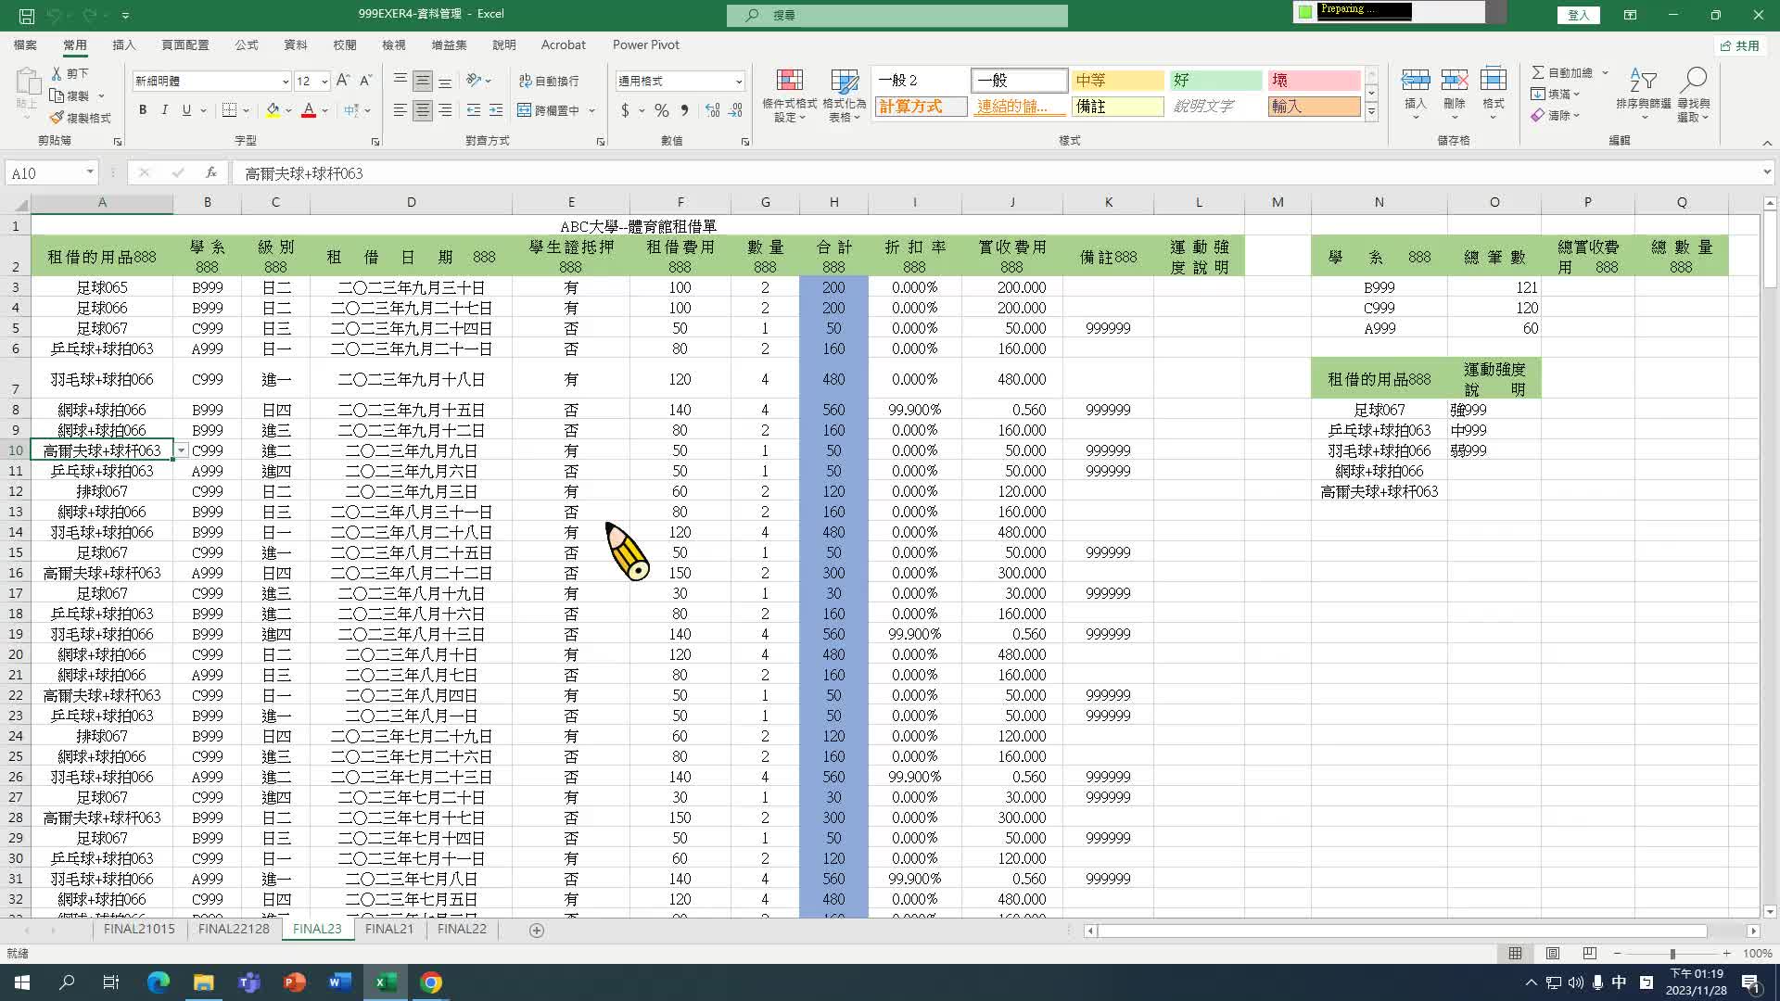1780x1001 pixels.
Task: Click Insert cells icon
Action: (1415, 80)
